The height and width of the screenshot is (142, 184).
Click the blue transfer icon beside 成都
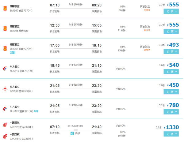tap(72, 133)
